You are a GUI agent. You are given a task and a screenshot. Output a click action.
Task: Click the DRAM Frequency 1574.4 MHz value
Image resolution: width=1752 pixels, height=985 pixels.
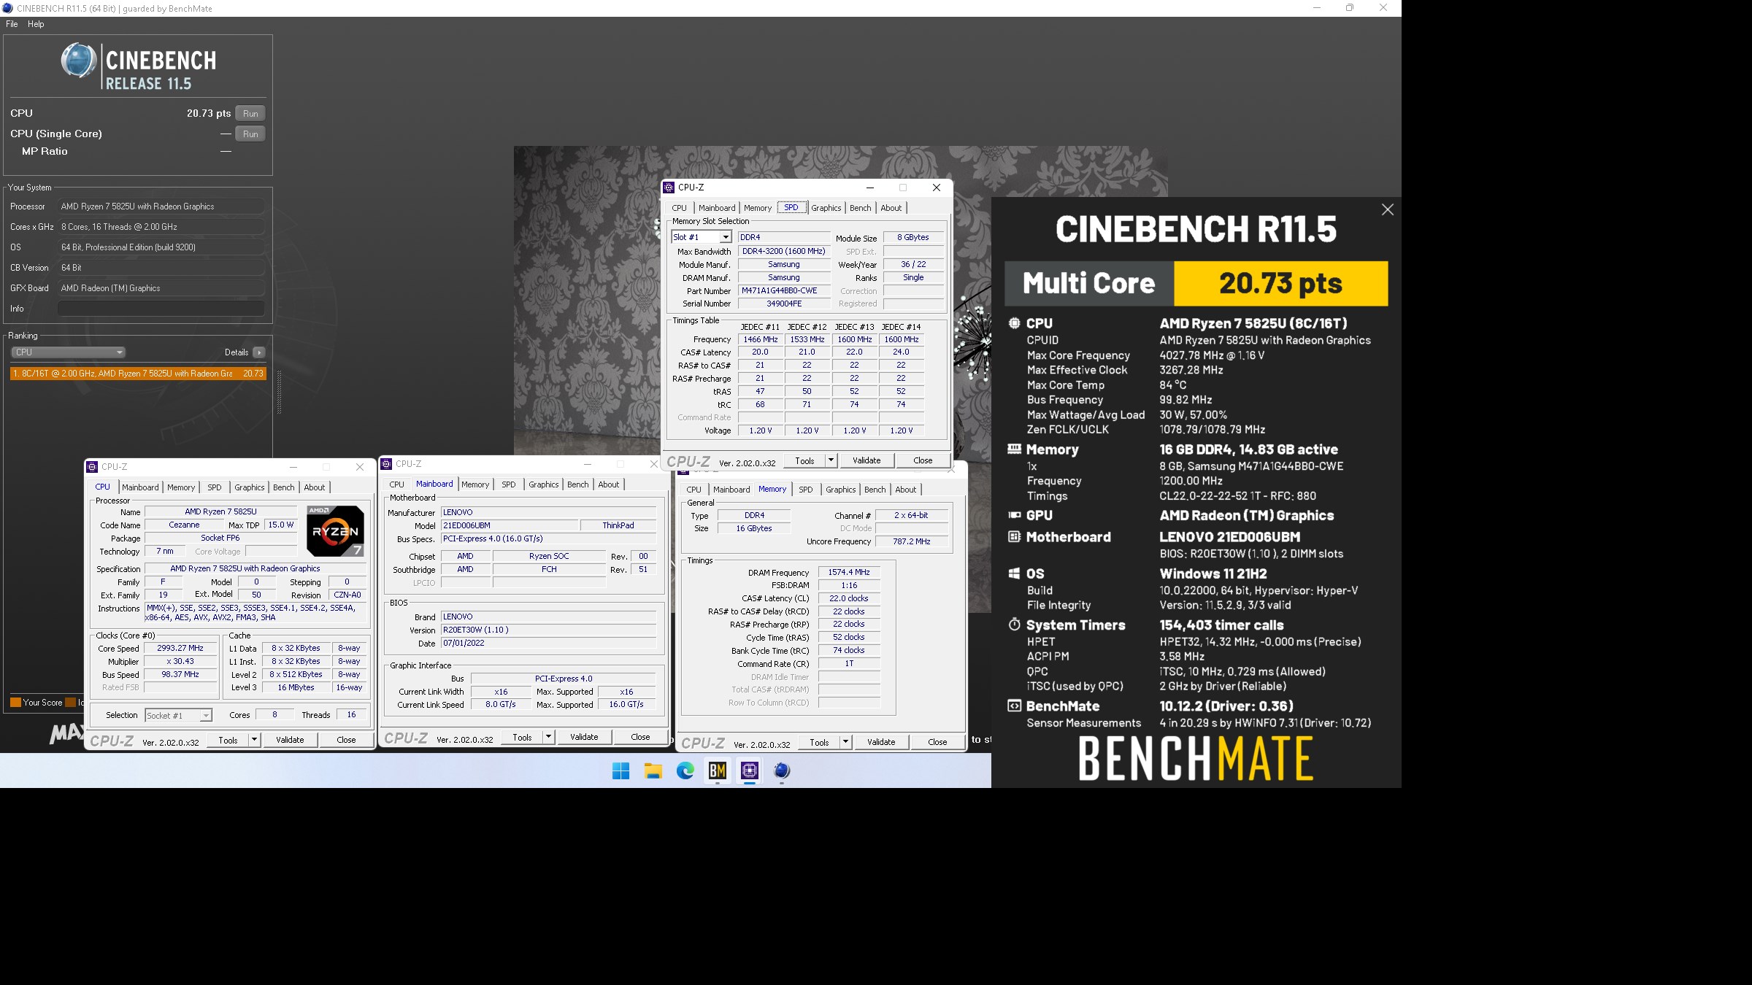[849, 572]
